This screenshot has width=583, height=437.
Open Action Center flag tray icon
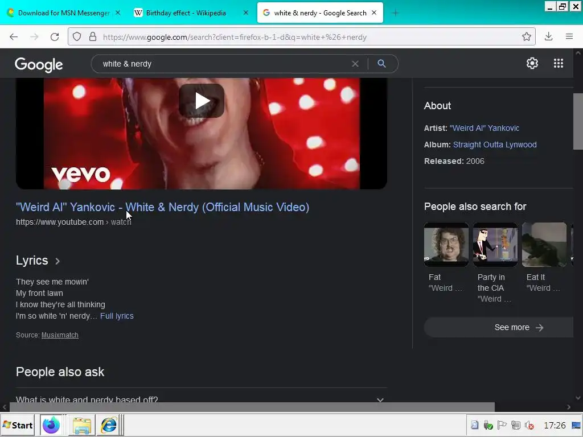coord(502,425)
